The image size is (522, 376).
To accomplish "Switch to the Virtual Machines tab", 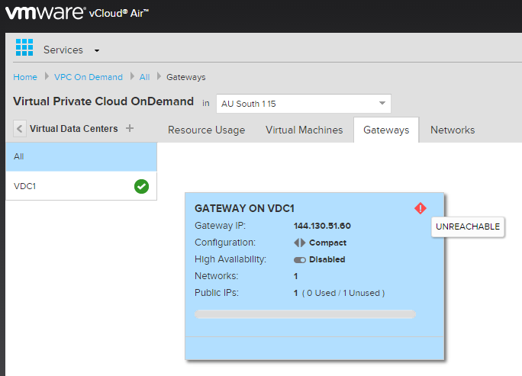I will point(304,130).
